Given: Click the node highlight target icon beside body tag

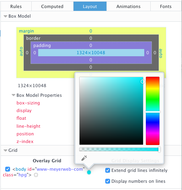Looking at the screenshot, I should click(x=36, y=175).
